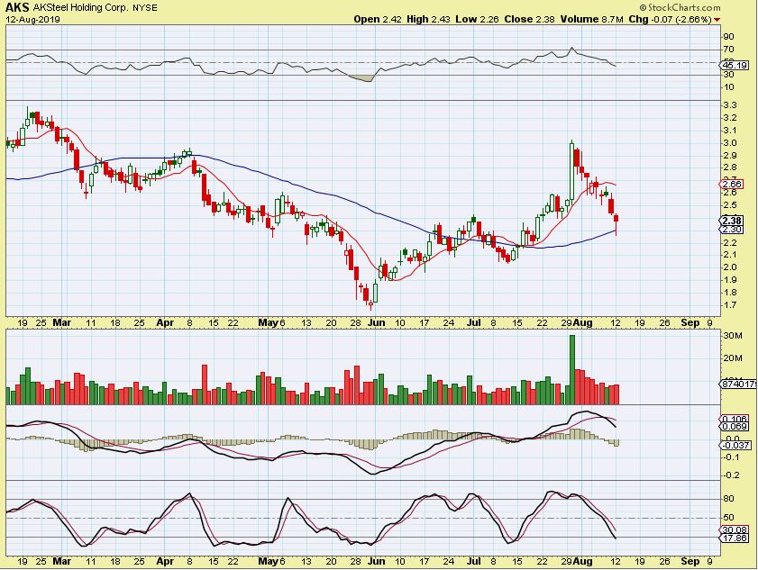Screen dimensions: 758x570
Task: Click the 2.66 moving average price tag
Action: 733,184
